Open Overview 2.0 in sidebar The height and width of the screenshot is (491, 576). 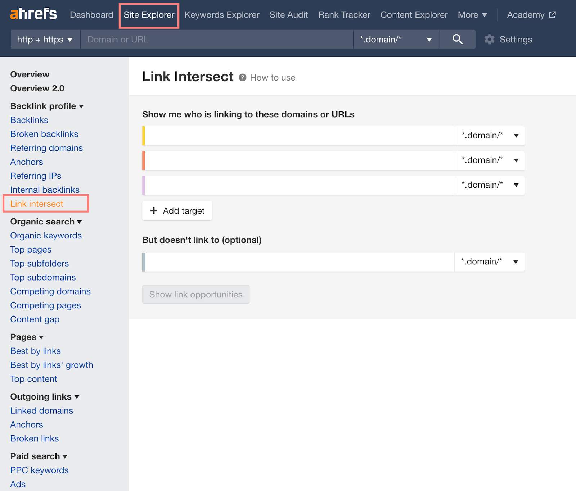(x=37, y=88)
